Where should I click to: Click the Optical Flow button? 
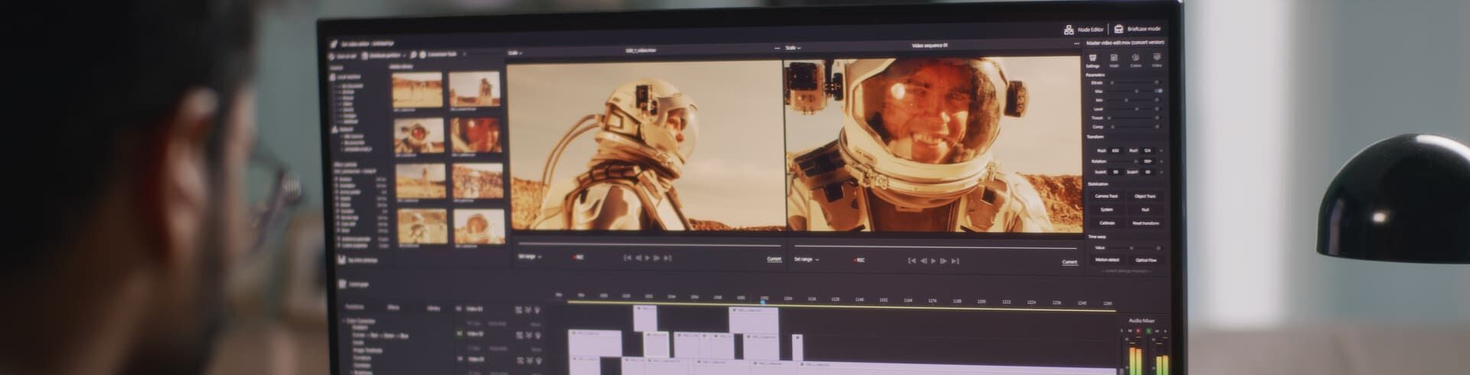tap(1145, 259)
